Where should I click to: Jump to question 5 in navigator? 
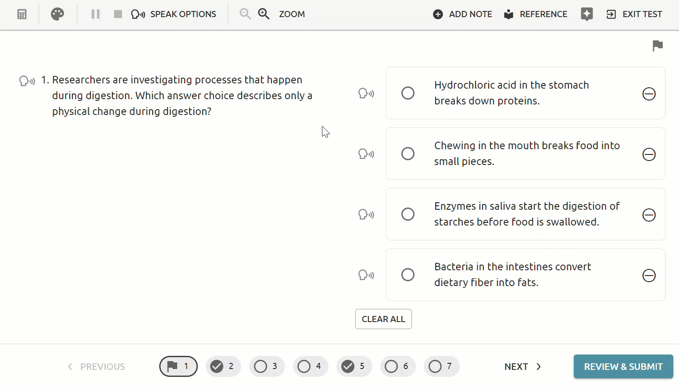point(354,366)
